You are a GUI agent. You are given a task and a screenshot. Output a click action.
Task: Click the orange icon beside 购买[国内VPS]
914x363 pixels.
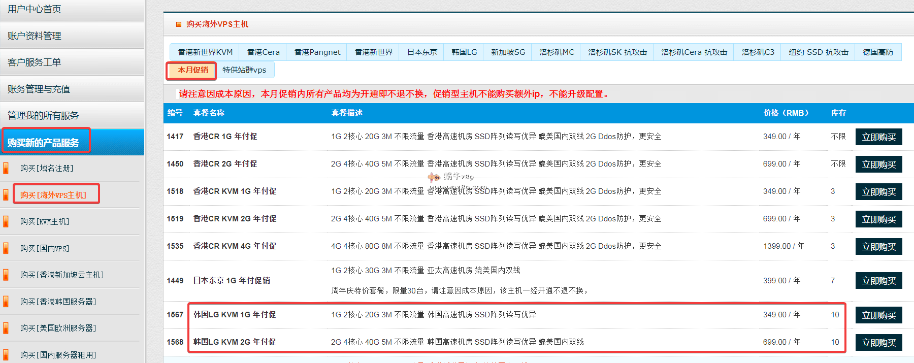6,248
